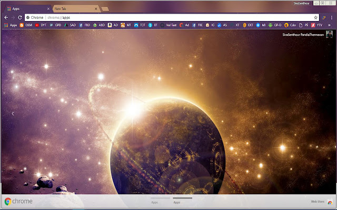Go to previous apps page arrow
The image size is (337, 210).
(13, 113)
